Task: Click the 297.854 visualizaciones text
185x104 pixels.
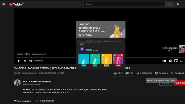Action: pos(25,73)
